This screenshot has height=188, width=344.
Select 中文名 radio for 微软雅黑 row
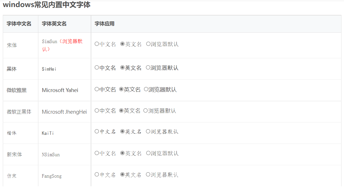[x=97, y=89]
